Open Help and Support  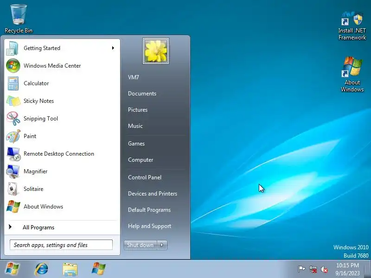[x=149, y=226]
